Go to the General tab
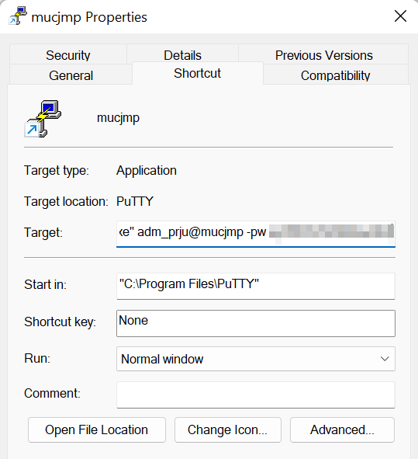418x459 pixels. coord(71,75)
